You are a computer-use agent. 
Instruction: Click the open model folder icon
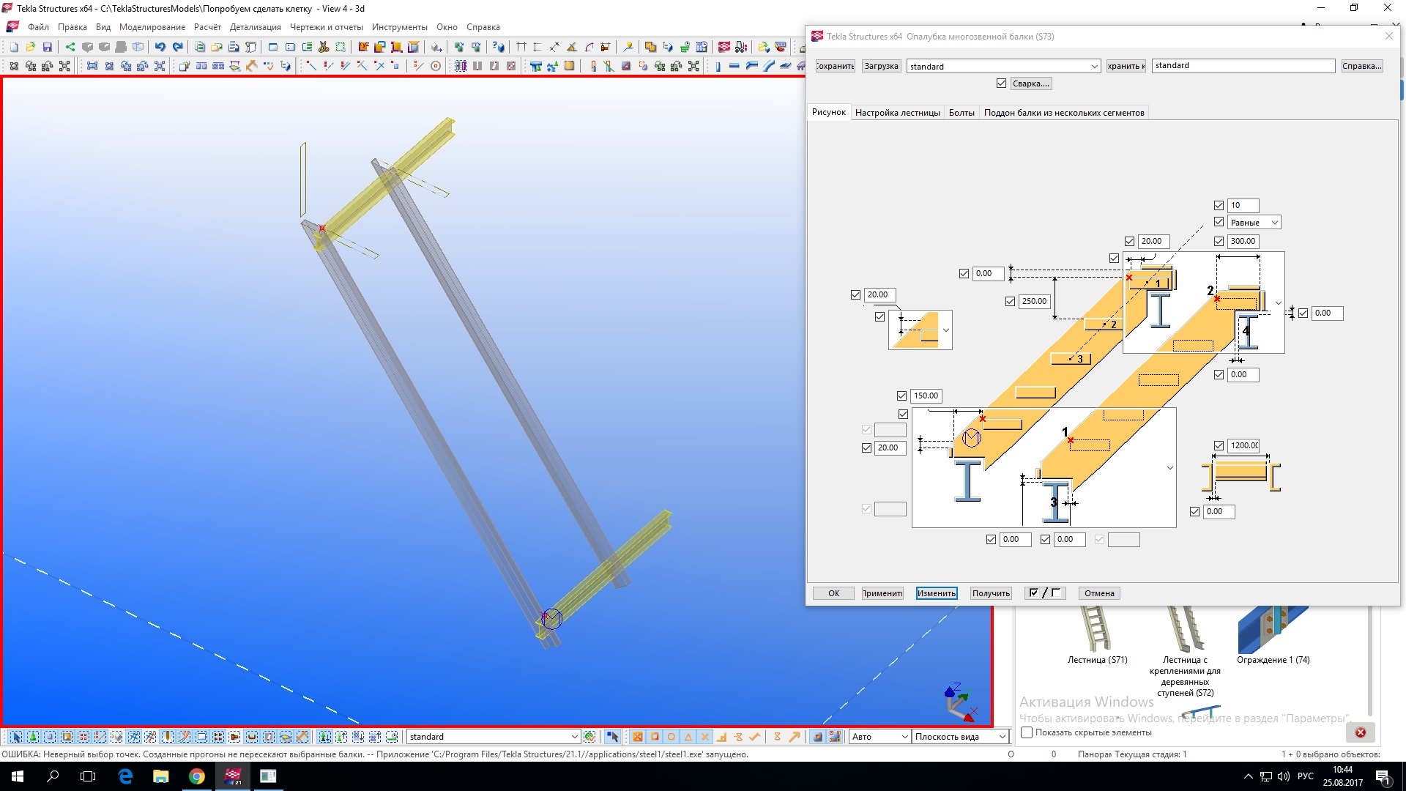coord(30,47)
